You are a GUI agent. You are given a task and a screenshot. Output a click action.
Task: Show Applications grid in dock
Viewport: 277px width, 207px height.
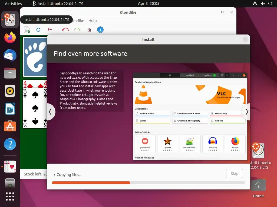10,196
